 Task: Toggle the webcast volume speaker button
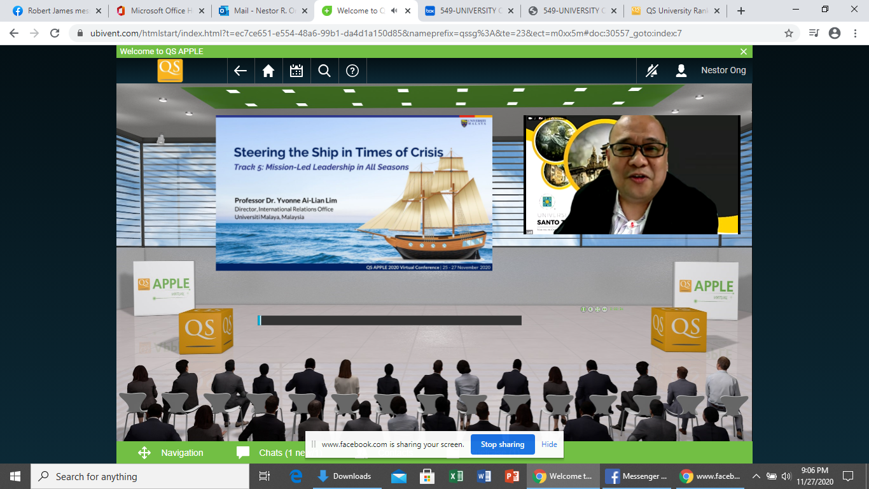[590, 309]
